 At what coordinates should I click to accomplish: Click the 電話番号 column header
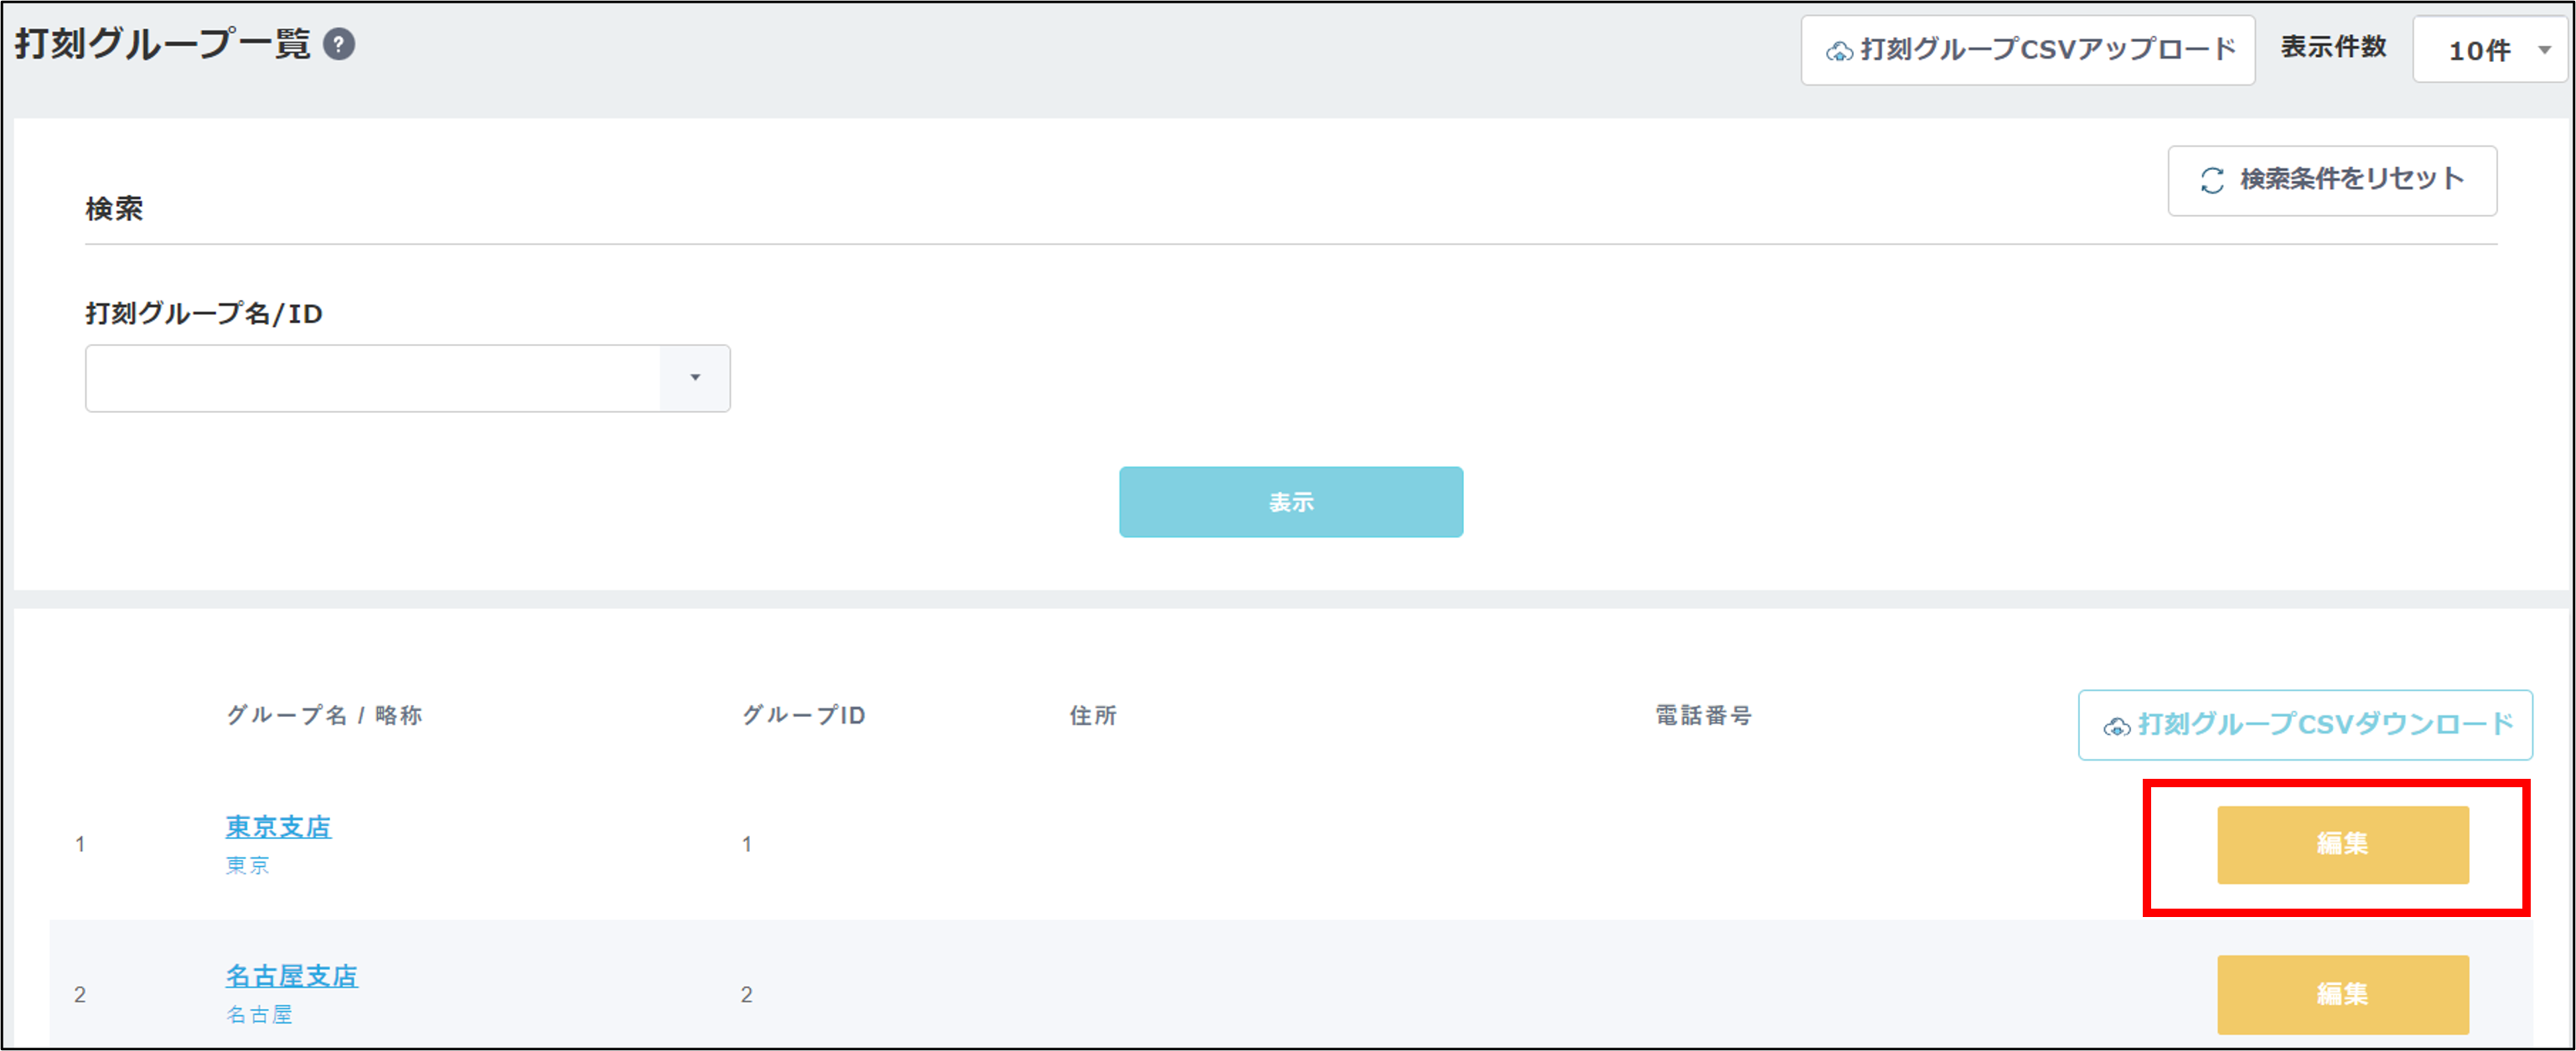(x=1703, y=715)
